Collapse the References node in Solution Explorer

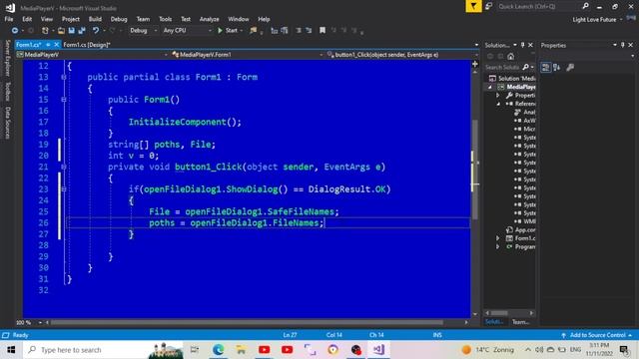(498, 104)
